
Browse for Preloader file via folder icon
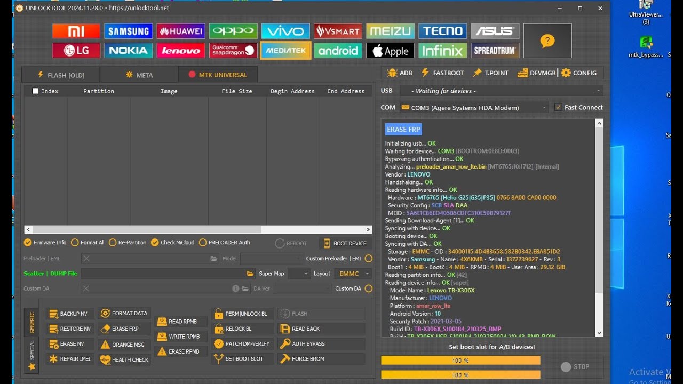[x=214, y=259]
